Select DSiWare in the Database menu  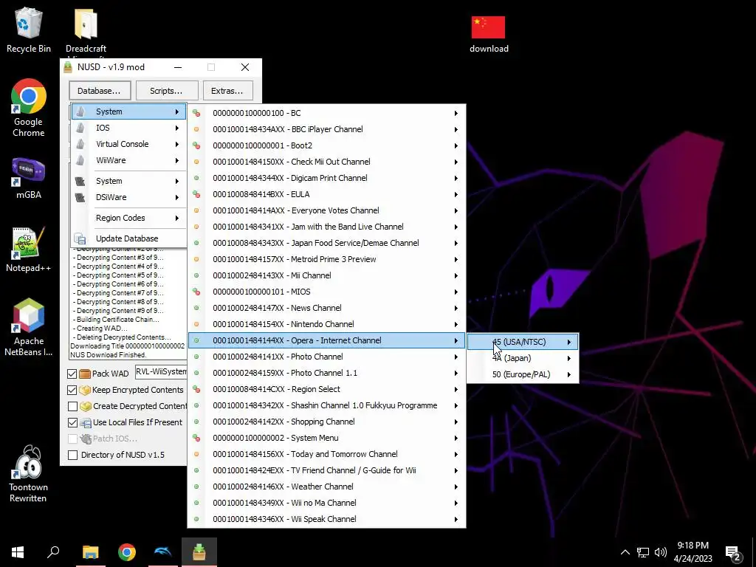[x=128, y=197]
